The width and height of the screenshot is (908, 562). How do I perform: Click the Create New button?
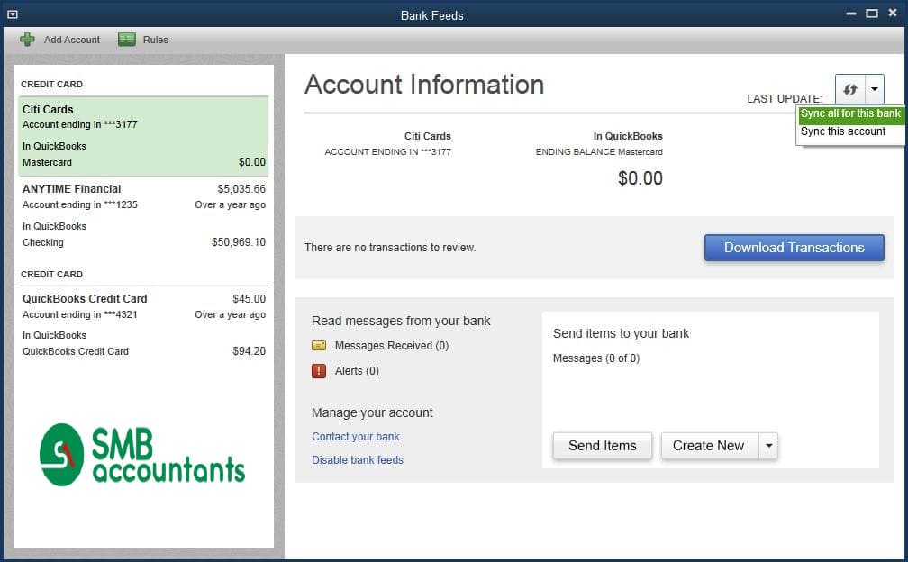tap(710, 446)
